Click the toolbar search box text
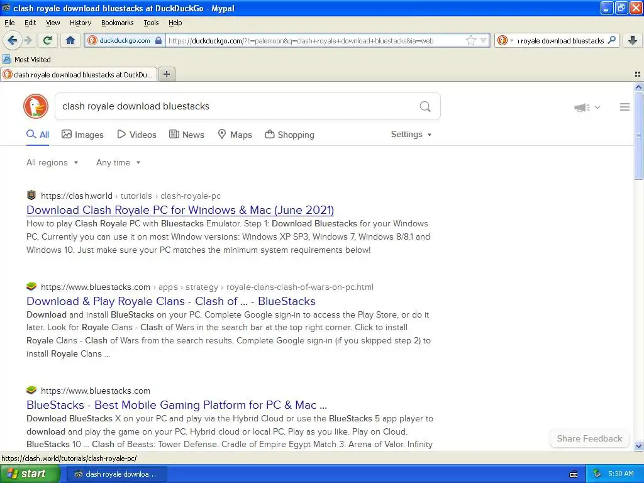644x483 pixels. pos(560,41)
